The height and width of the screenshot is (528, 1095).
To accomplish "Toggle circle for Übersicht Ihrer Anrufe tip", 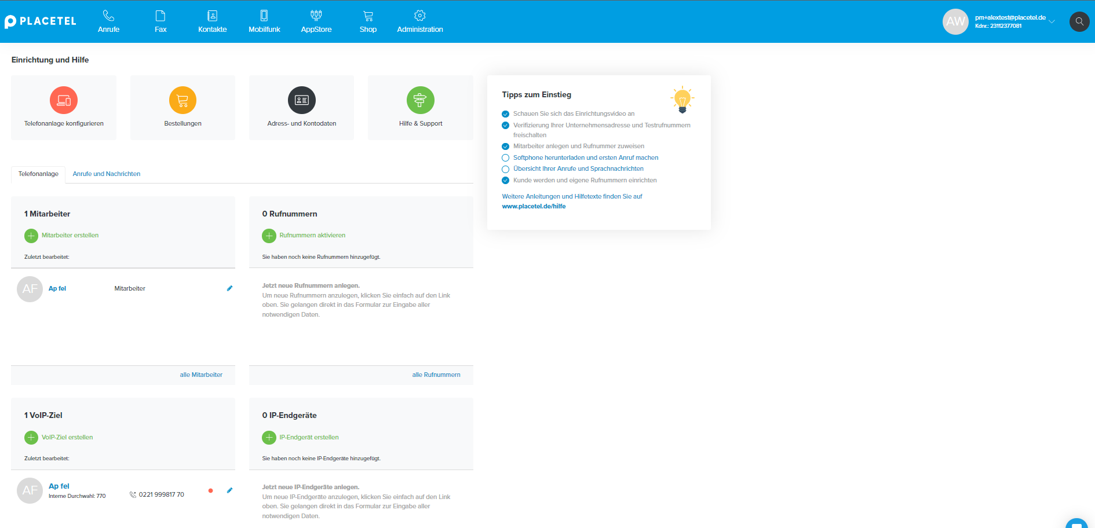I will [505, 169].
